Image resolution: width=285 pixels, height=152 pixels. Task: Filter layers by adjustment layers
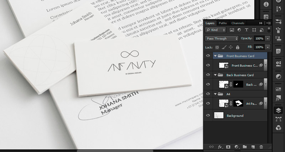coord(239,30)
